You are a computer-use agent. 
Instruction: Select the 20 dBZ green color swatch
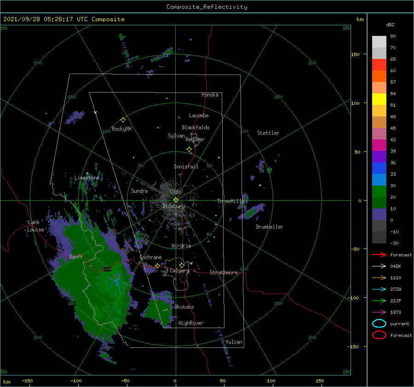(379, 191)
